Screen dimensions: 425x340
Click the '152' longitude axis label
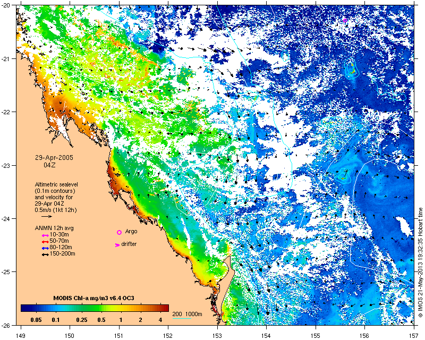click(x=168, y=336)
